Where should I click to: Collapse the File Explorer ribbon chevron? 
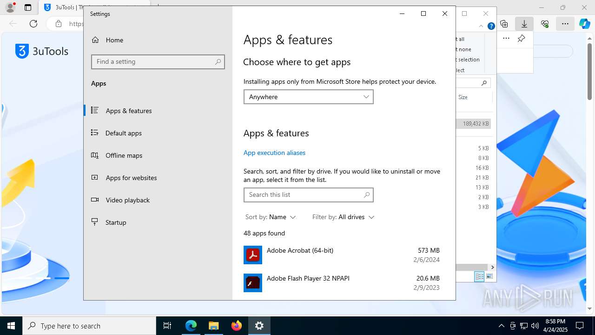(x=481, y=26)
